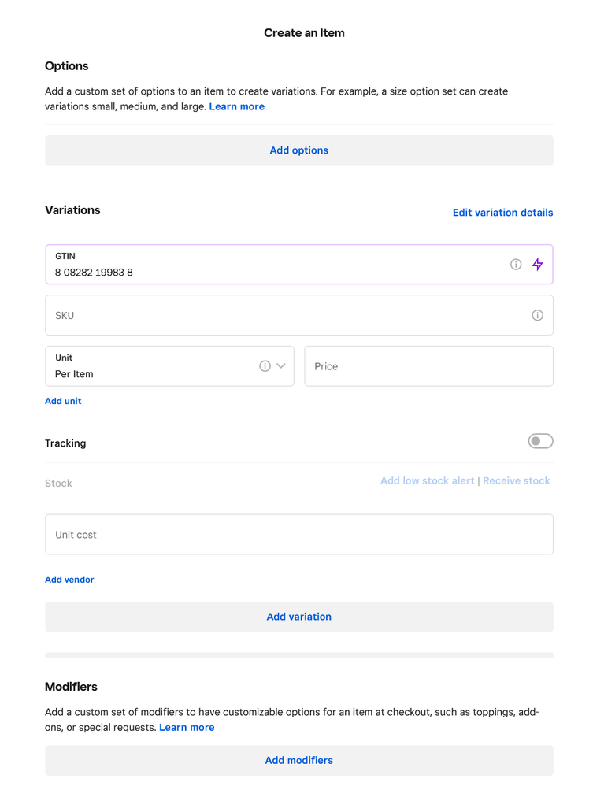
Task: Click the Add unit link
Action: tap(63, 401)
